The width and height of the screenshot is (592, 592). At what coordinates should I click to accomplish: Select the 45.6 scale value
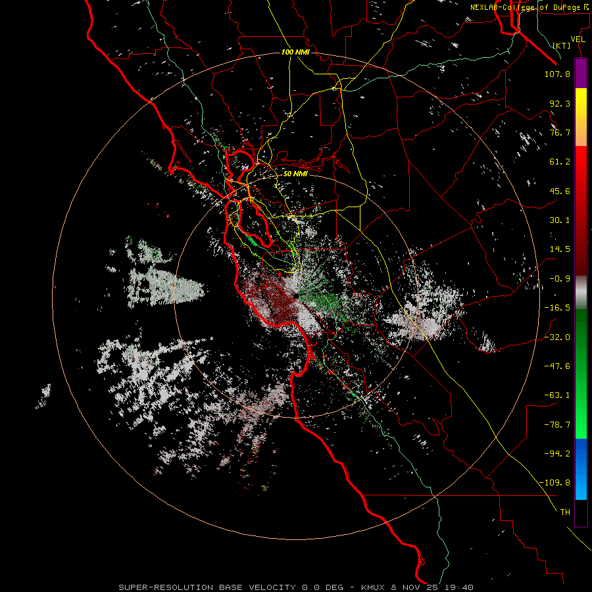pos(560,191)
